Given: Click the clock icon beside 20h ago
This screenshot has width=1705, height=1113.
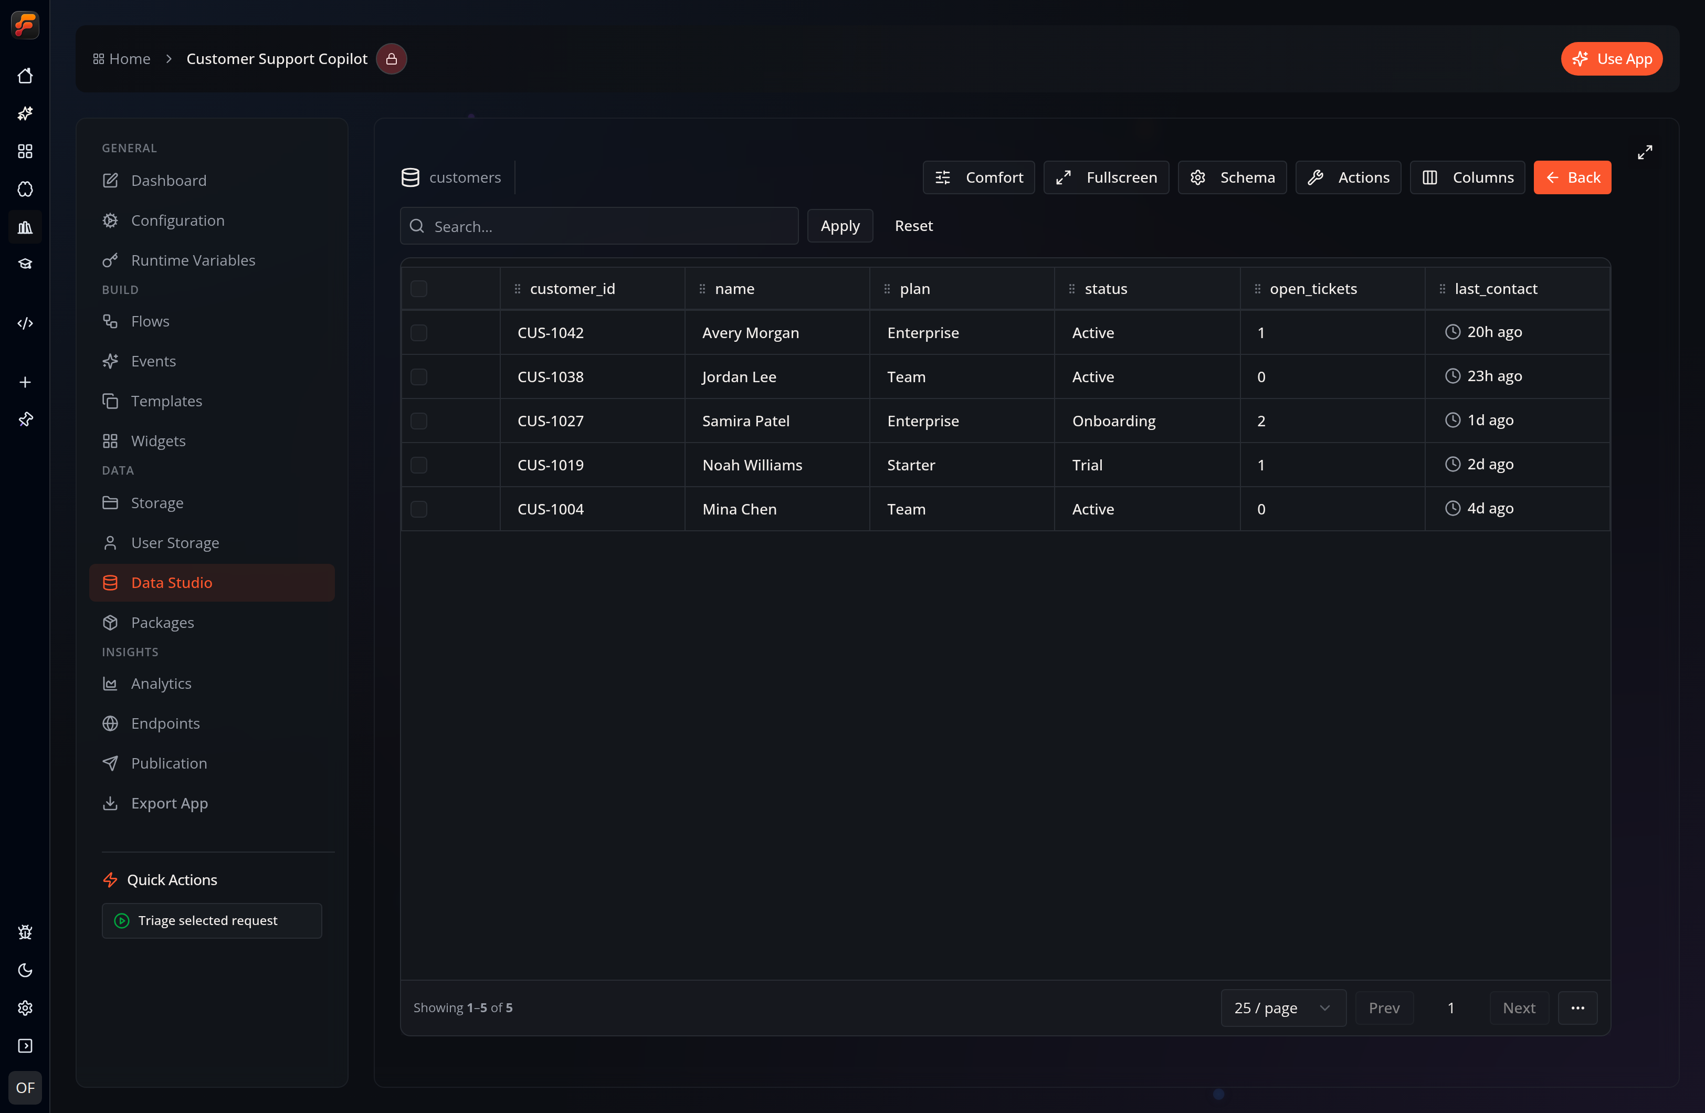Looking at the screenshot, I should [x=1452, y=332].
